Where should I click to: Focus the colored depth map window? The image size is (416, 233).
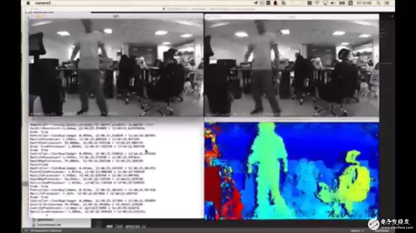(x=292, y=170)
